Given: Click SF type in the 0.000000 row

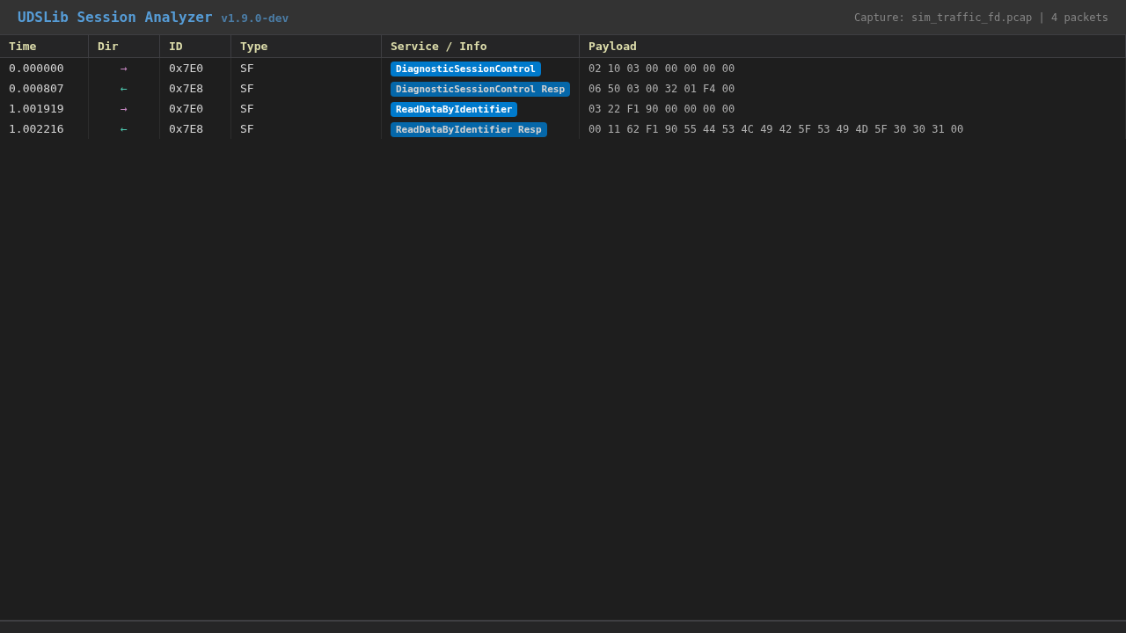Looking at the screenshot, I should (247, 69).
